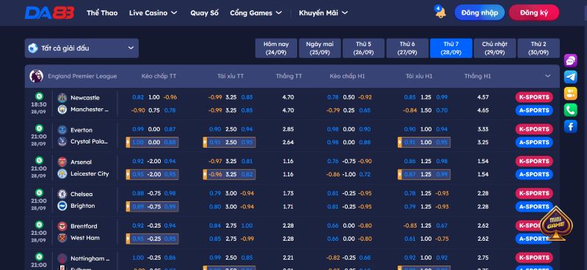Click the West Ham team crest
Viewport: 587px width, 270px height.
click(62, 238)
